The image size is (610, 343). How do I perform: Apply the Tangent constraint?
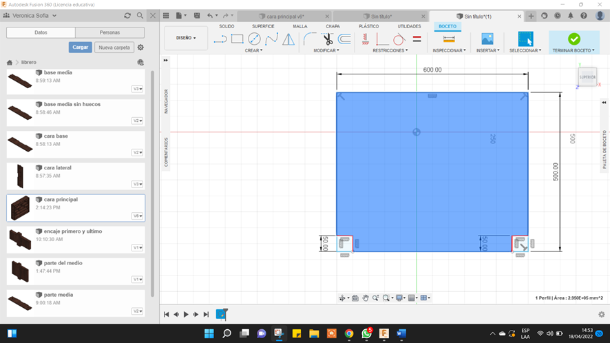pos(399,39)
